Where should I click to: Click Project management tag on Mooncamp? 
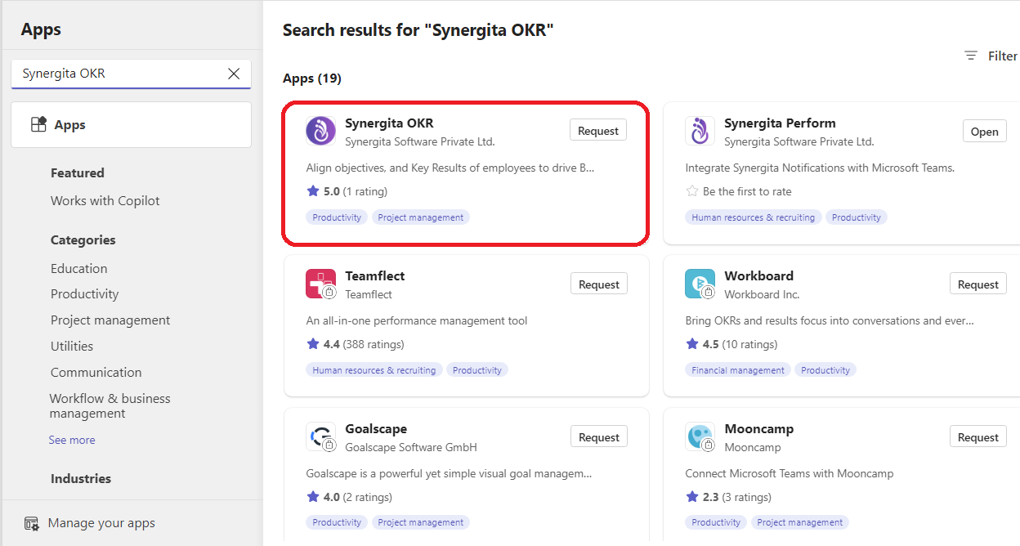click(x=800, y=522)
